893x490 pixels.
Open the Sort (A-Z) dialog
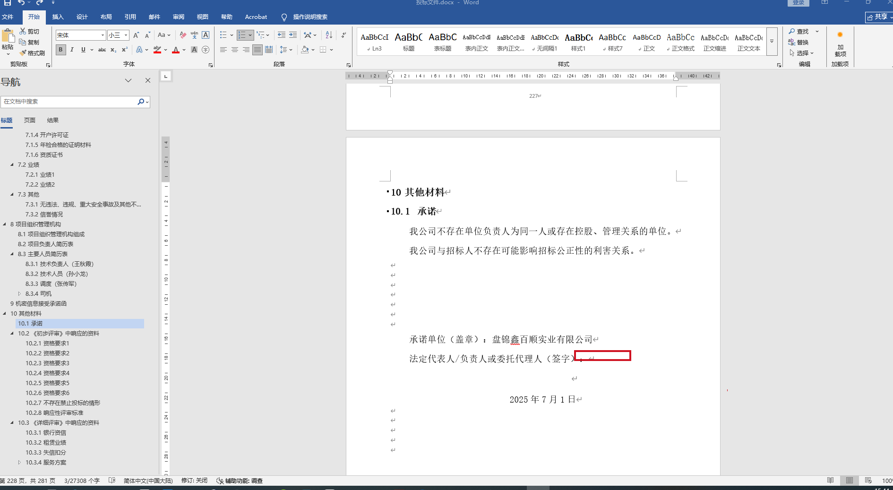329,35
